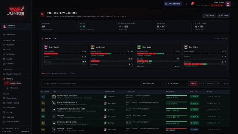This screenshot has width=238, height=134.
Task: Click the Trade Routes sidebar icon
Action: [x=4, y=98]
